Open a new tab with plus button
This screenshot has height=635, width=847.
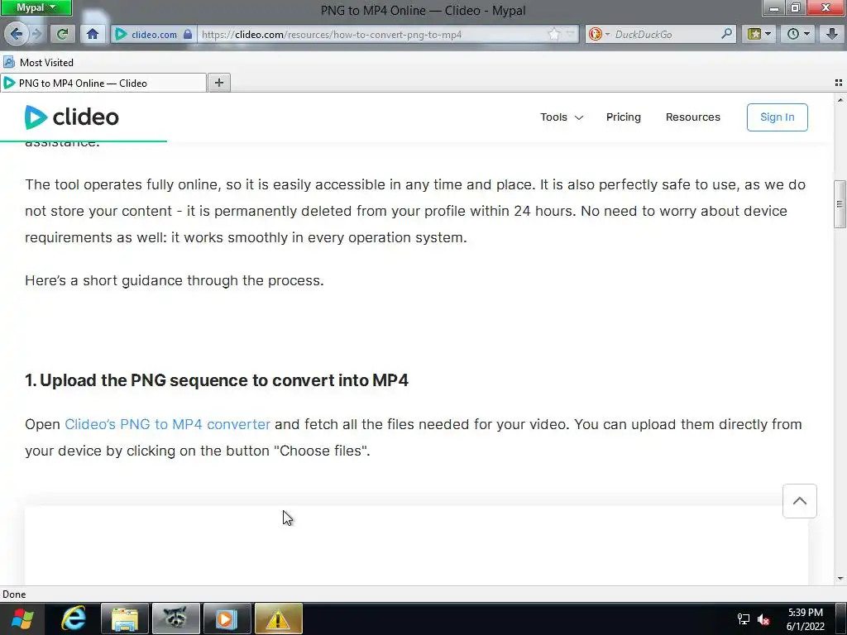pyautogui.click(x=218, y=83)
